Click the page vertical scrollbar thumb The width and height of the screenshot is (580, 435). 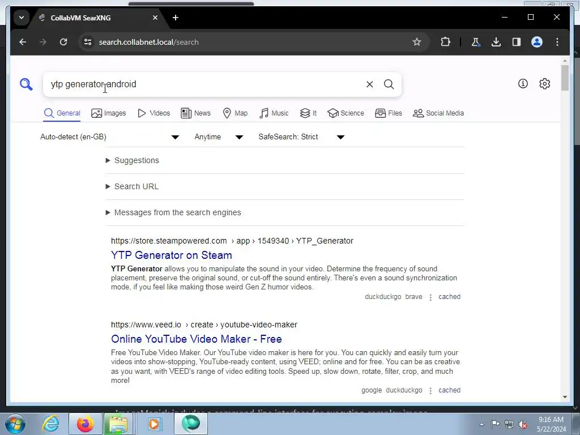(565, 78)
